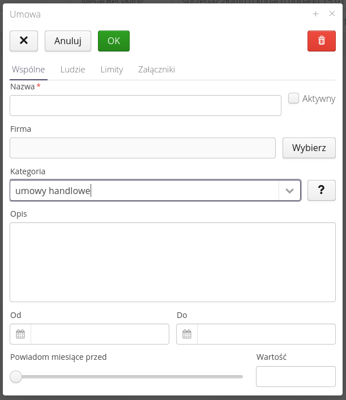Go to the Załączniki tab
The height and width of the screenshot is (400, 346).
[x=156, y=70]
